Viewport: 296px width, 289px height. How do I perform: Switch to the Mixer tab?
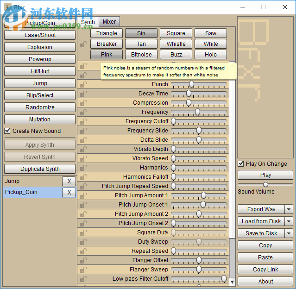[x=109, y=22]
